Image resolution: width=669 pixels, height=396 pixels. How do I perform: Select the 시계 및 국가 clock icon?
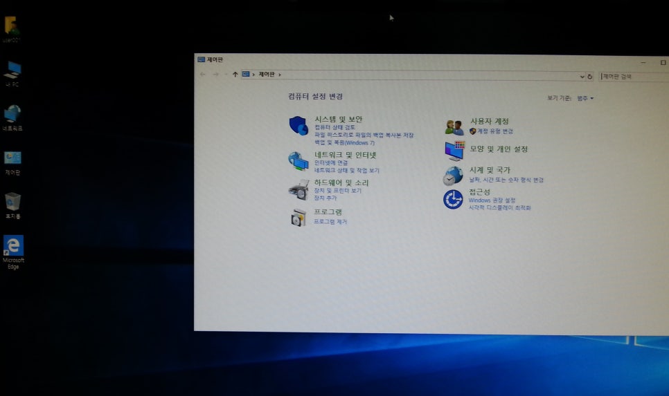coord(453,175)
